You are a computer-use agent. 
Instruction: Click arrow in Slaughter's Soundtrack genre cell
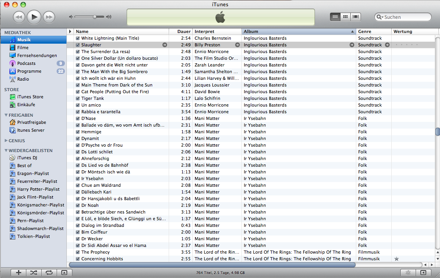(387, 45)
